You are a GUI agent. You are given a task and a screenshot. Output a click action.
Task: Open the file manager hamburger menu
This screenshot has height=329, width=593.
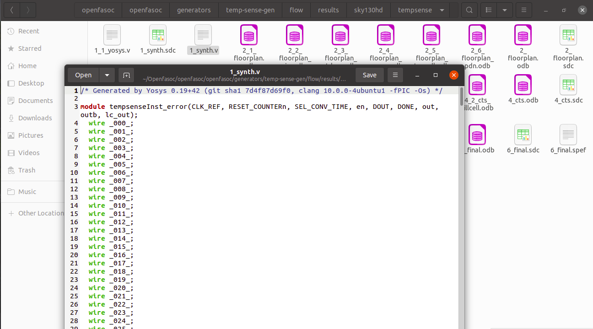point(523,10)
